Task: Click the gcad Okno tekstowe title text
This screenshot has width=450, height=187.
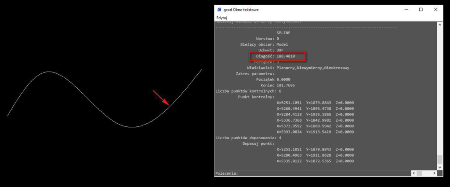Action: point(242,9)
